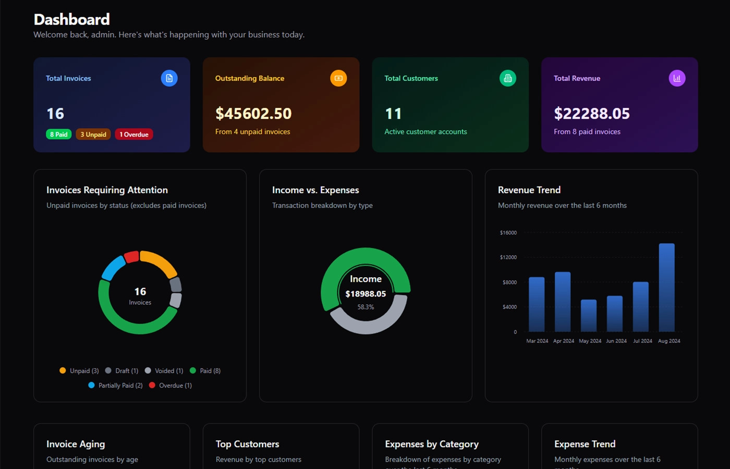Click the 3 Unpaid badge
730x469 pixels.
(x=93, y=134)
